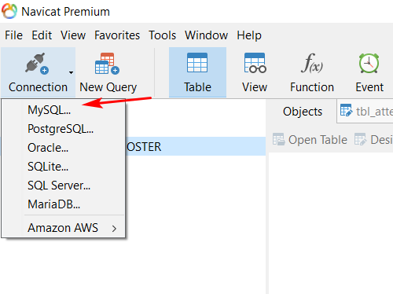Click the Event clock toolbar icon

point(369,63)
